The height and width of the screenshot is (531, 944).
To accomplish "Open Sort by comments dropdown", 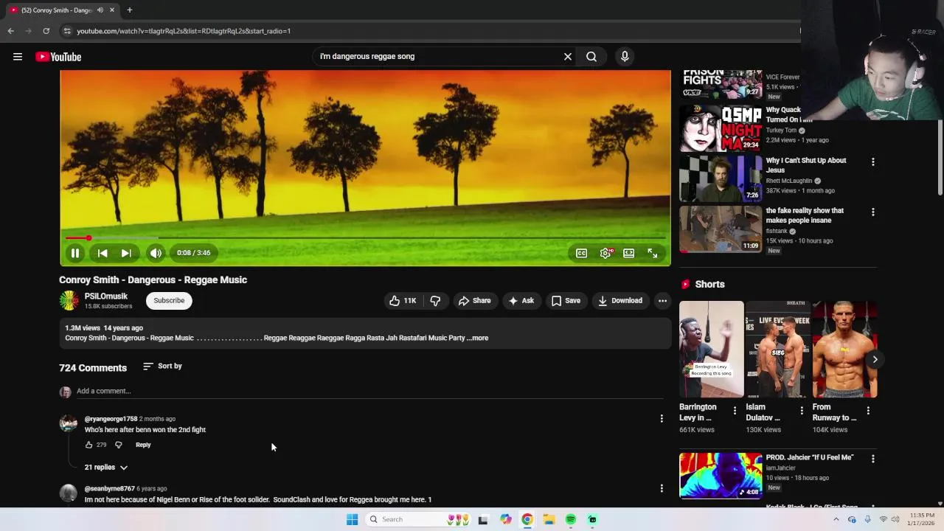I will [x=162, y=366].
